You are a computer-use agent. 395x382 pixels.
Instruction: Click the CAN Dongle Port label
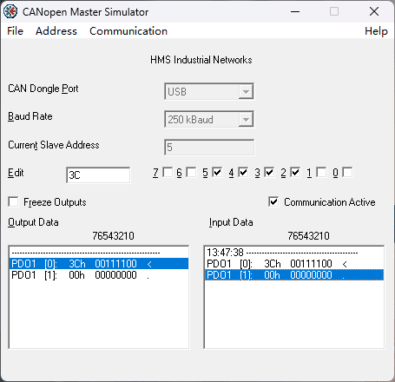[x=43, y=89]
